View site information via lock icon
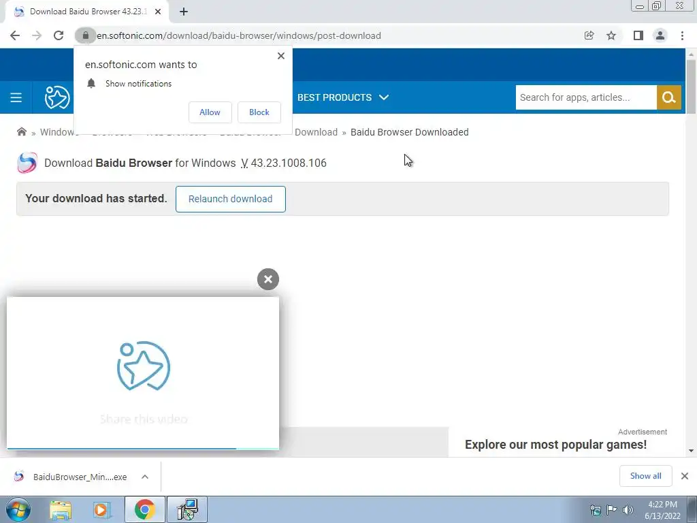This screenshot has width=697, height=523. (x=85, y=35)
